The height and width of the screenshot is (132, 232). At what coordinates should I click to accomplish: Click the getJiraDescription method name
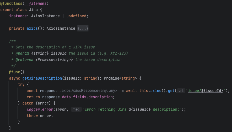42,78
